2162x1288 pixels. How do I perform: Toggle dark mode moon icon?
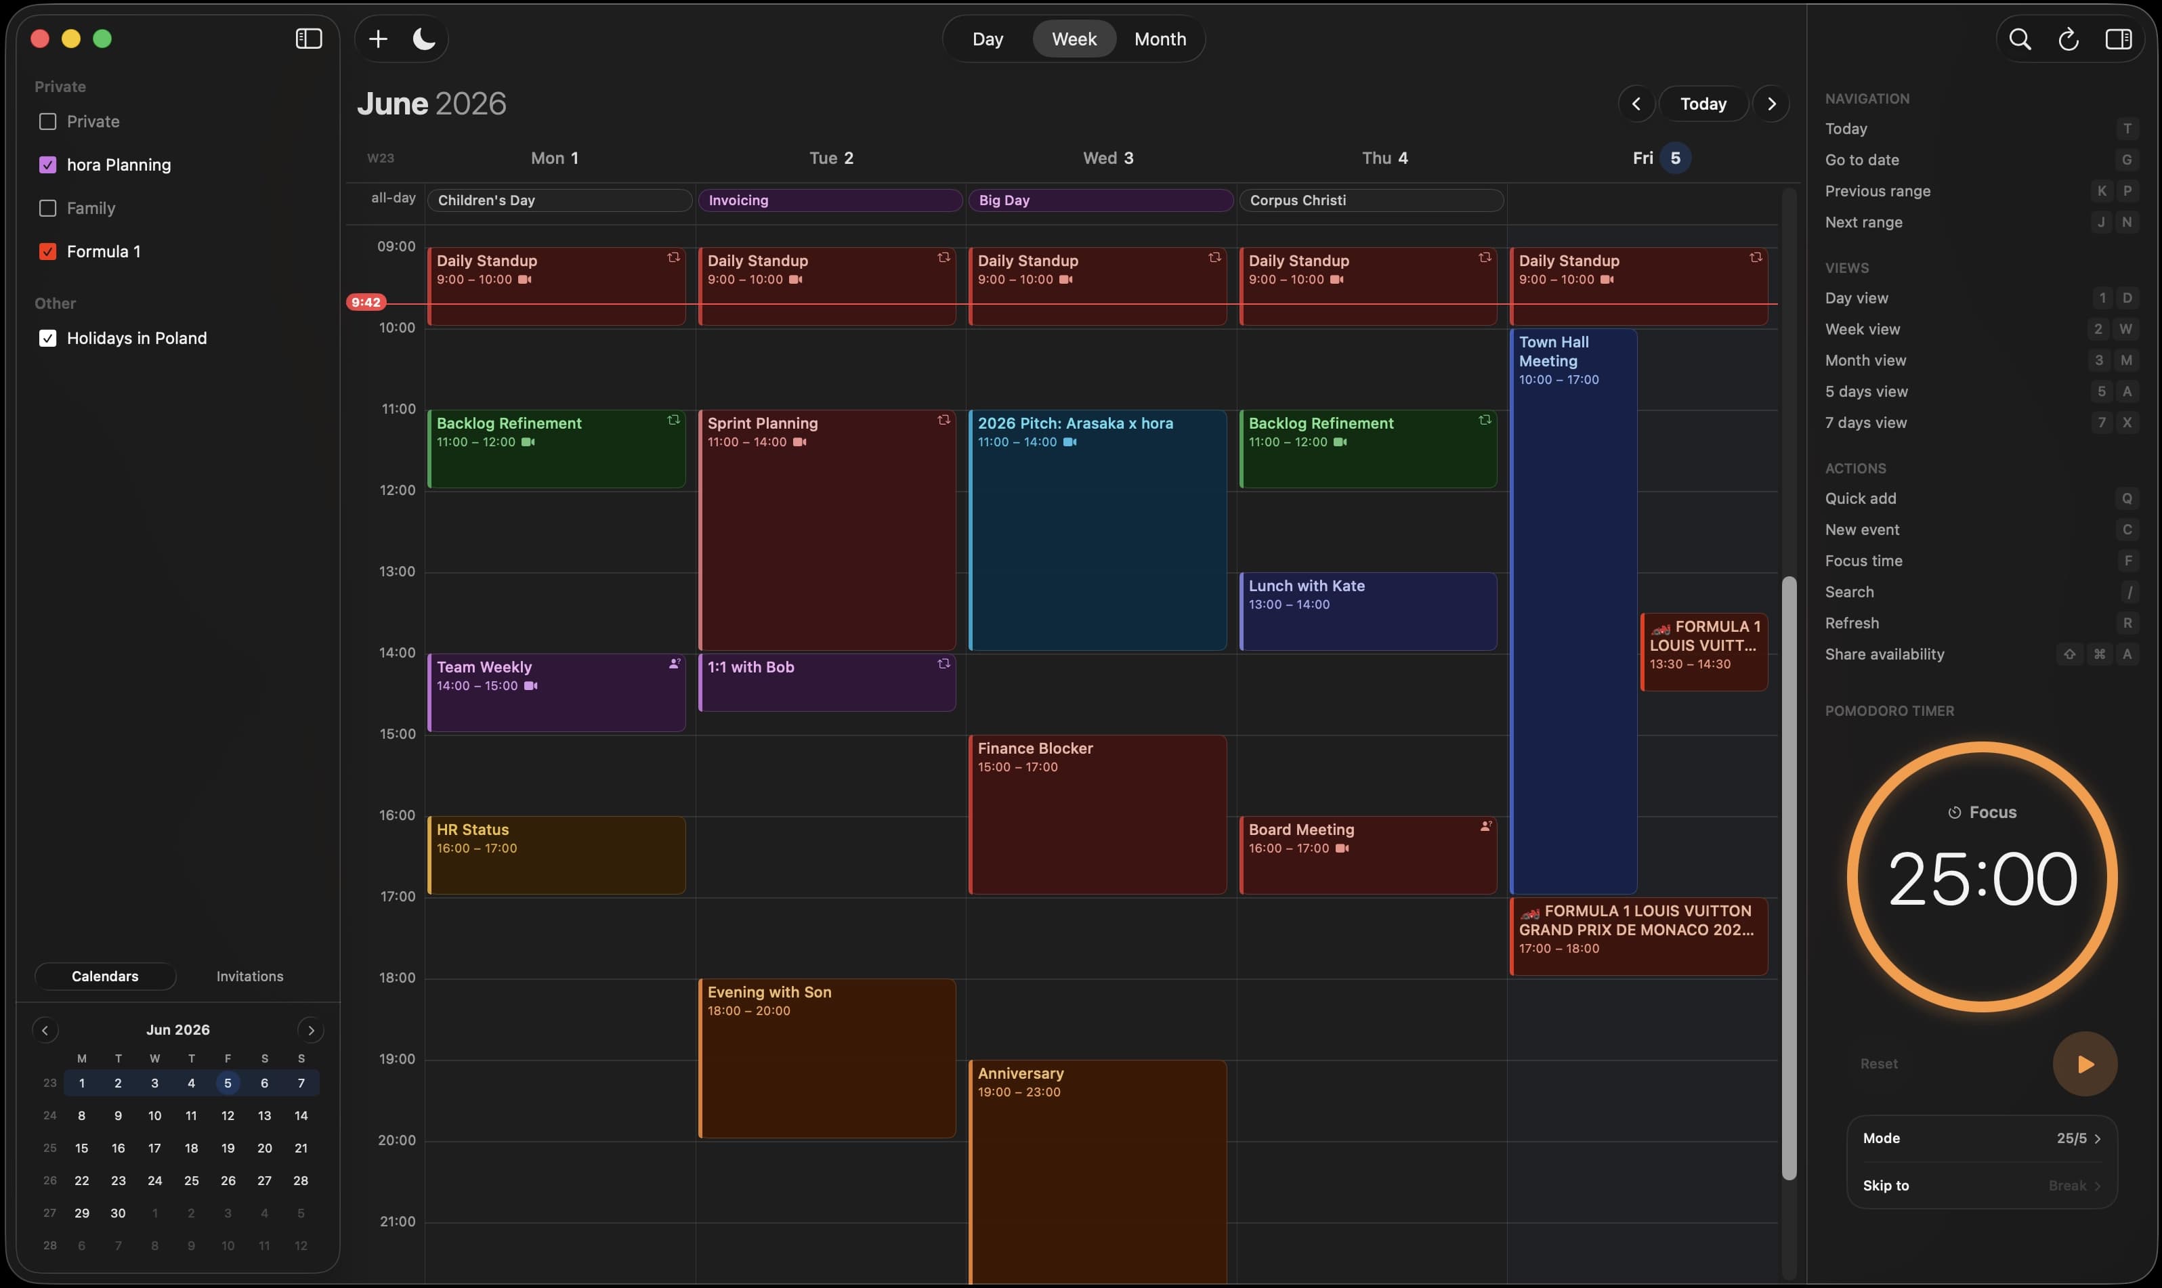(x=423, y=39)
